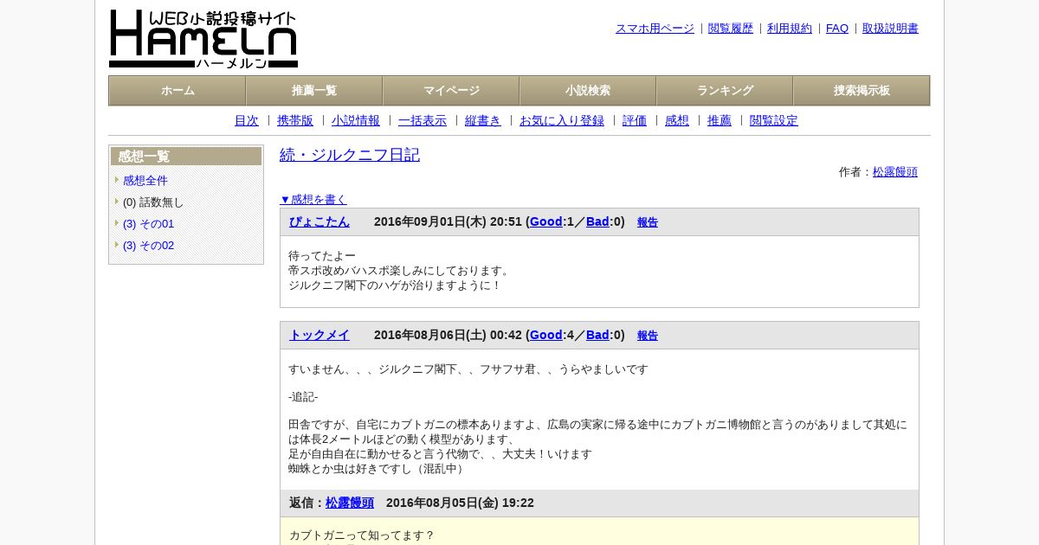This screenshot has height=545, width=1039.
Task: Open 捜索掲示板 in the navigation bar
Action: (862, 91)
